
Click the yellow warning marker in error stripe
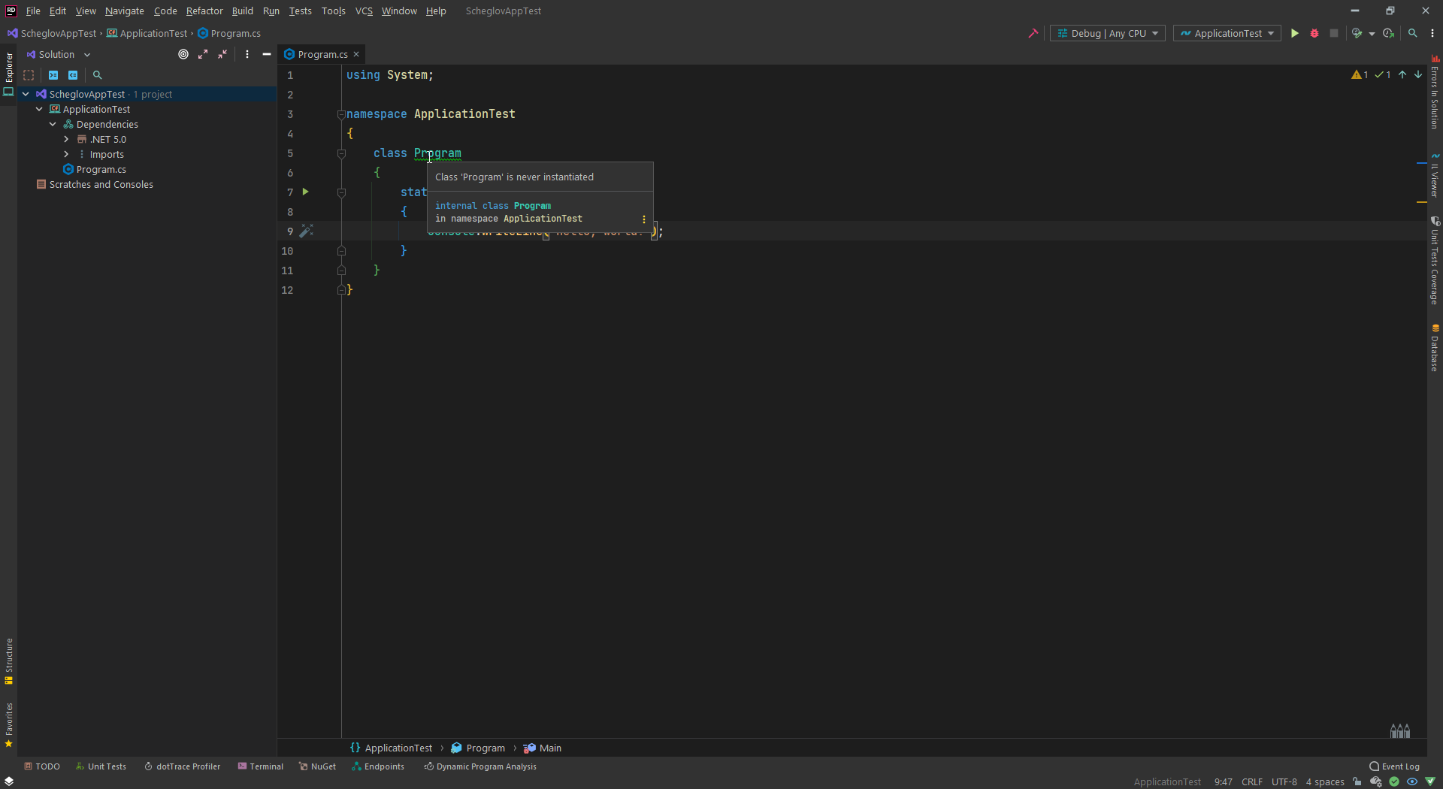(1421, 202)
